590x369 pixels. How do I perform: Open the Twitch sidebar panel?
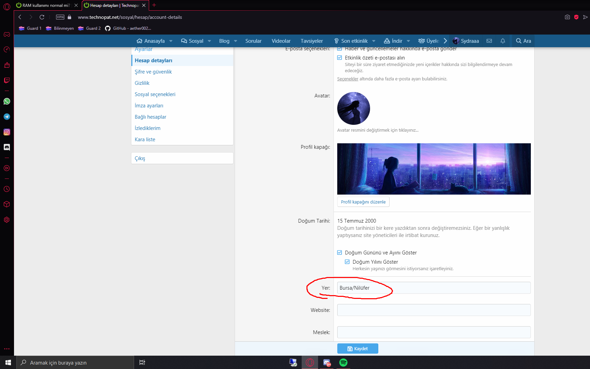pyautogui.click(x=7, y=80)
